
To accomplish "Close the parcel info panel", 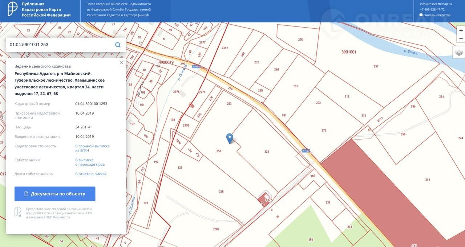I will click(x=121, y=62).
